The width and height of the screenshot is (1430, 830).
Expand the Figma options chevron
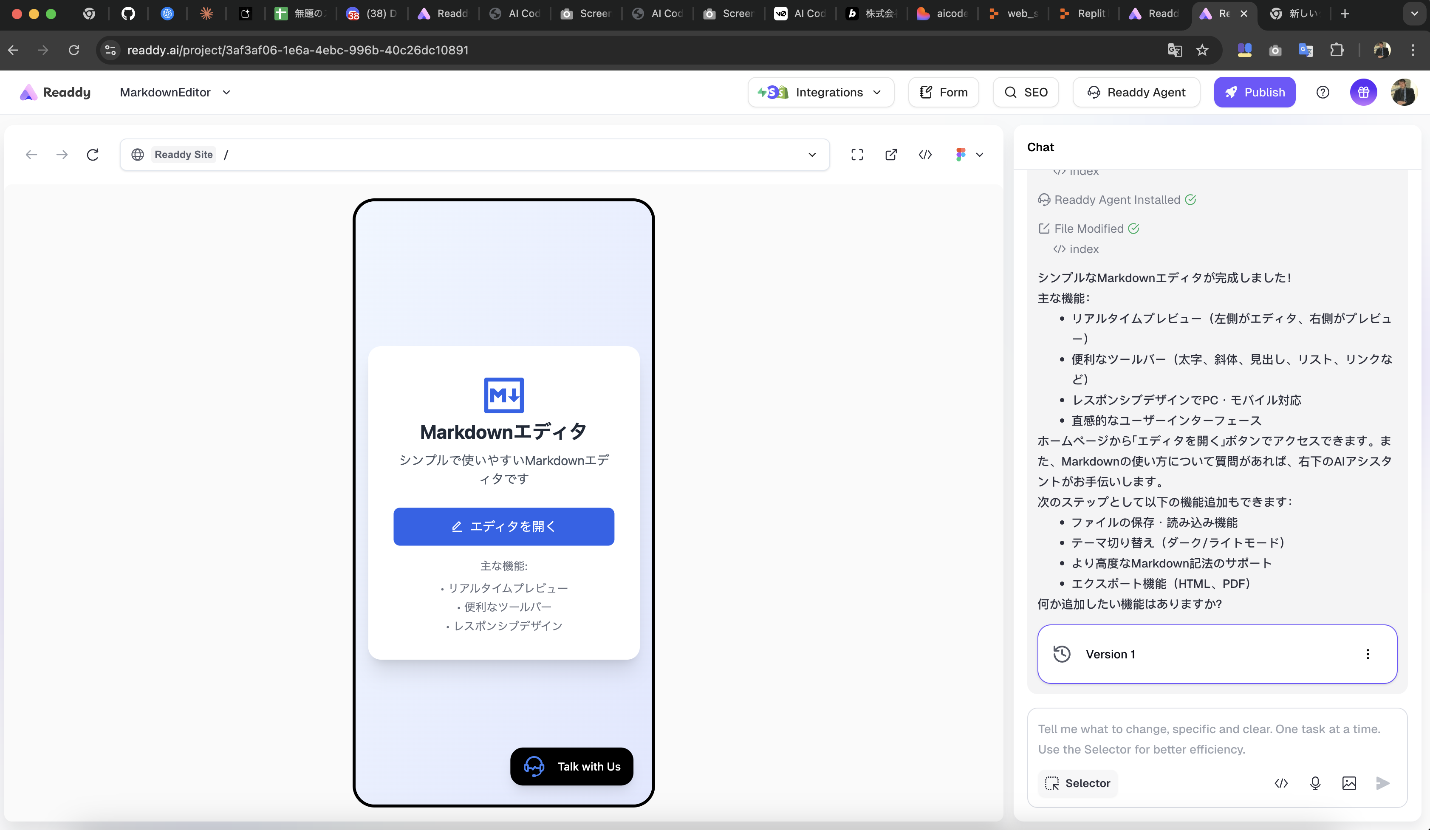980,154
